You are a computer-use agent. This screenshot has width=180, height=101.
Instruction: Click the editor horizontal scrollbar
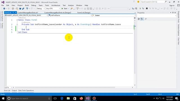(65, 87)
